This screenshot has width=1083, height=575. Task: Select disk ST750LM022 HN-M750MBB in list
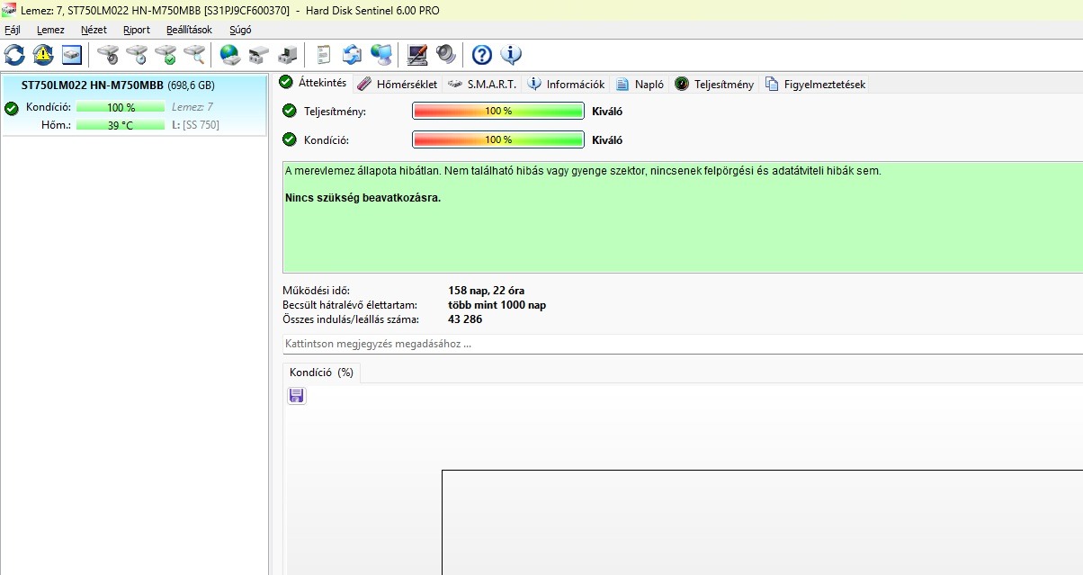click(x=134, y=105)
